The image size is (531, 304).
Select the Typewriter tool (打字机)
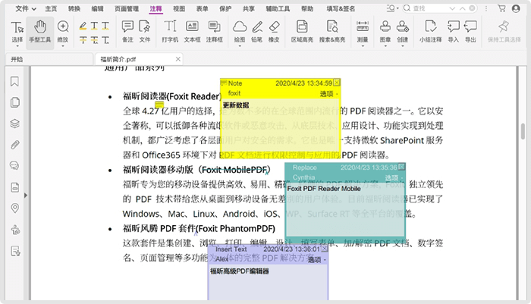click(170, 31)
